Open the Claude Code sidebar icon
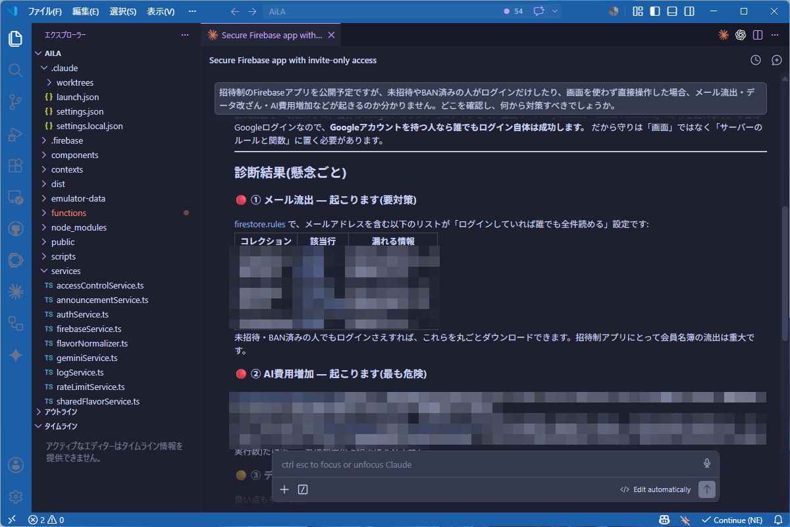Screen dimensions: 790x527 [x=15, y=292]
